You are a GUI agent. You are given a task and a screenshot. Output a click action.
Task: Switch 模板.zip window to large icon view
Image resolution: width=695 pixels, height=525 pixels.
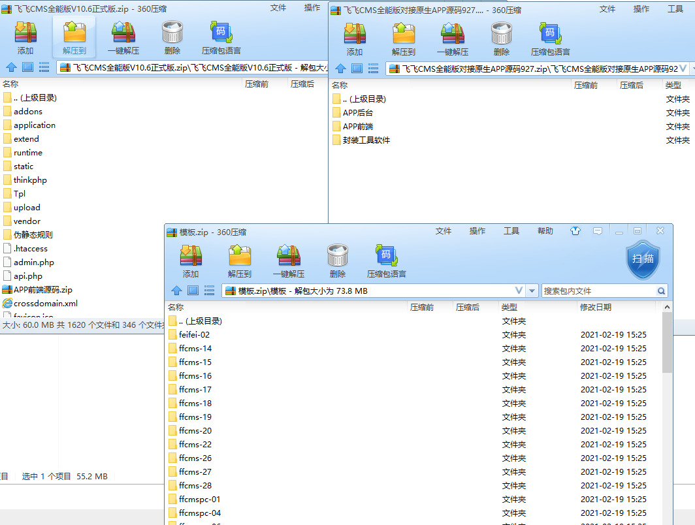(x=193, y=291)
